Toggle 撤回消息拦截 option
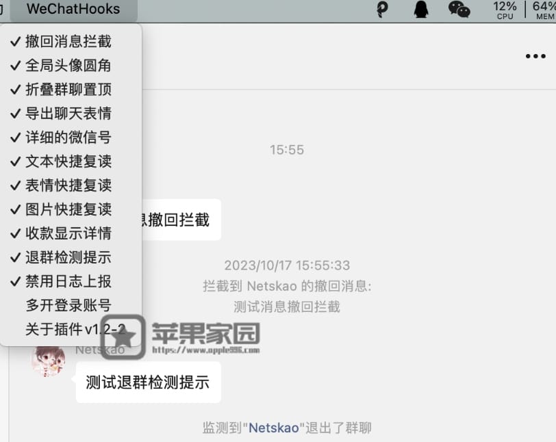This screenshot has width=556, height=442. (71, 42)
